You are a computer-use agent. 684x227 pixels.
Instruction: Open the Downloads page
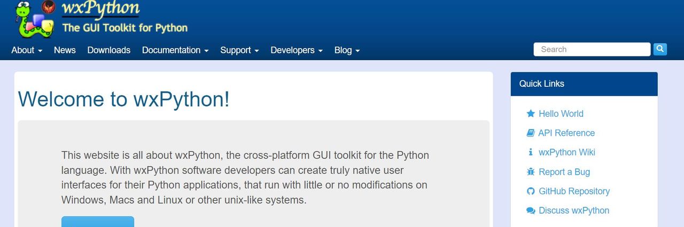tap(109, 50)
